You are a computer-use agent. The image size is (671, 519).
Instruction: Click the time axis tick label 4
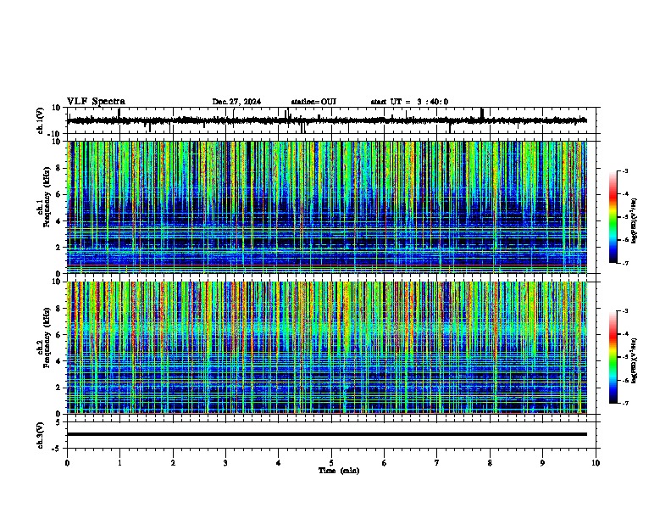(x=279, y=463)
